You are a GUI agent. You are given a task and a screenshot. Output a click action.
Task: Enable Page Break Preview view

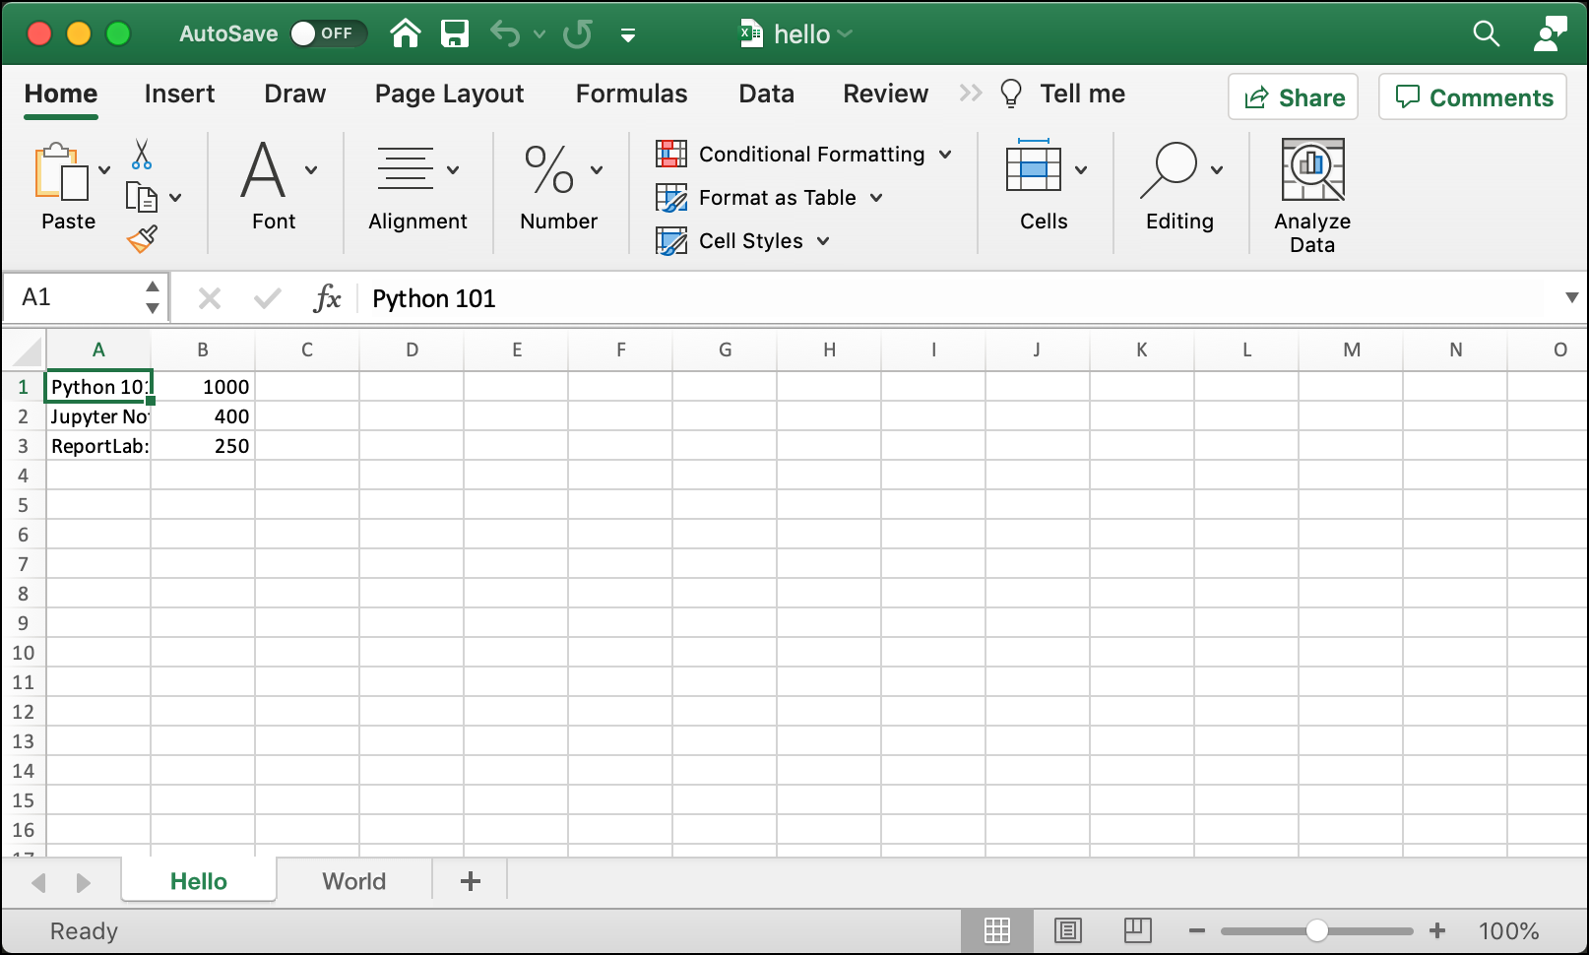(x=1137, y=930)
